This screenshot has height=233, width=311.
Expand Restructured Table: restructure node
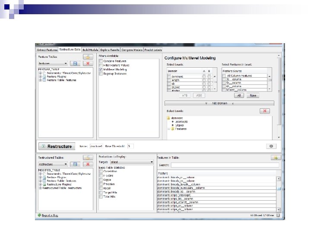pos(40,188)
